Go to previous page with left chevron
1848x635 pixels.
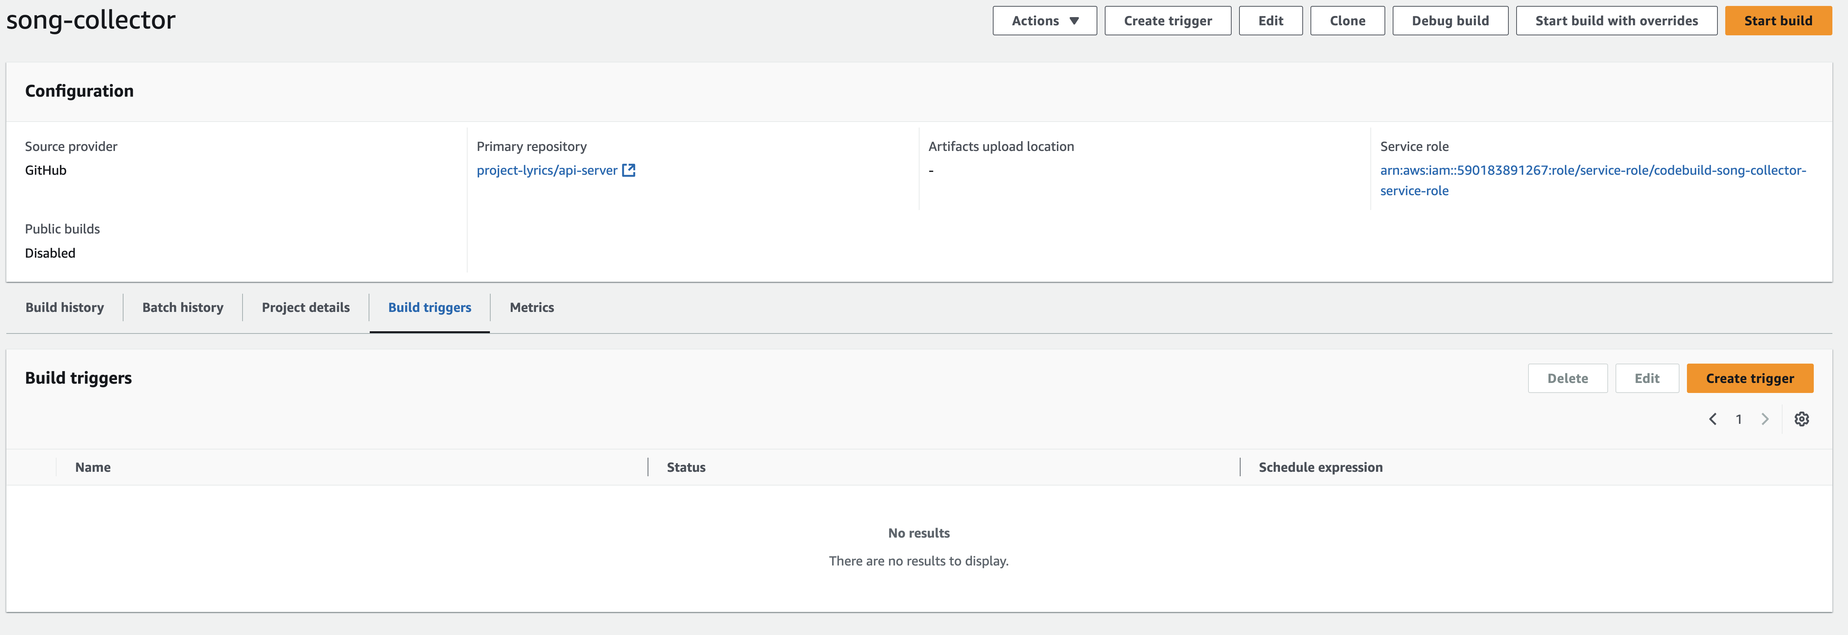click(x=1713, y=419)
